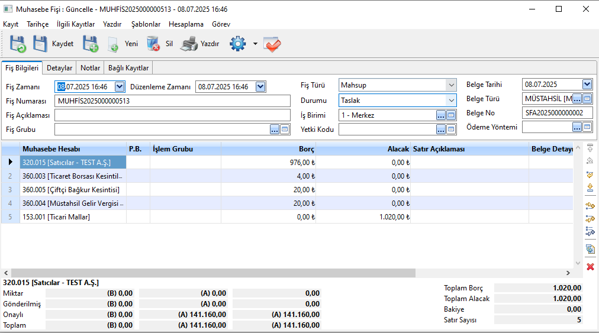Open lookup button for İş Birimi field
The width and height of the screenshot is (599, 333).
tap(441, 115)
